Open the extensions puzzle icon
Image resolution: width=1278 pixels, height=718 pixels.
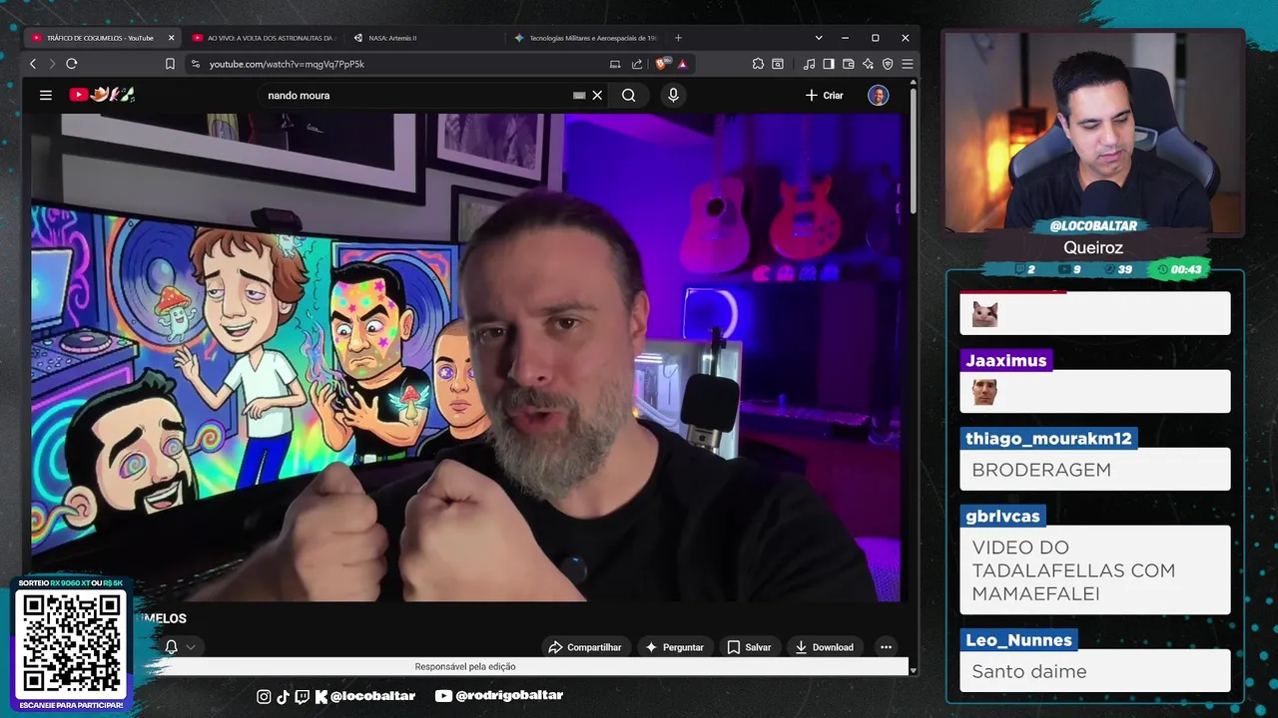click(x=758, y=64)
